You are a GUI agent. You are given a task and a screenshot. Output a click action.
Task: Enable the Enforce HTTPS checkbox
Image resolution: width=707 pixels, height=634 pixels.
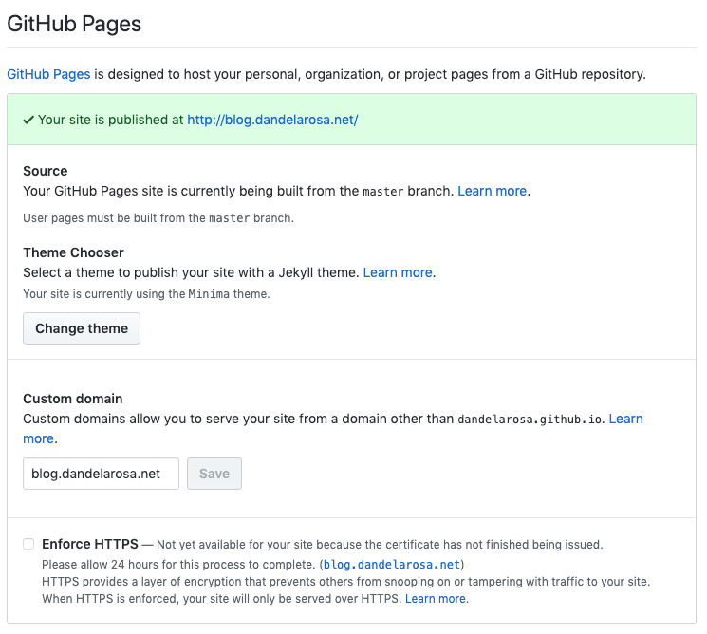[x=28, y=544]
